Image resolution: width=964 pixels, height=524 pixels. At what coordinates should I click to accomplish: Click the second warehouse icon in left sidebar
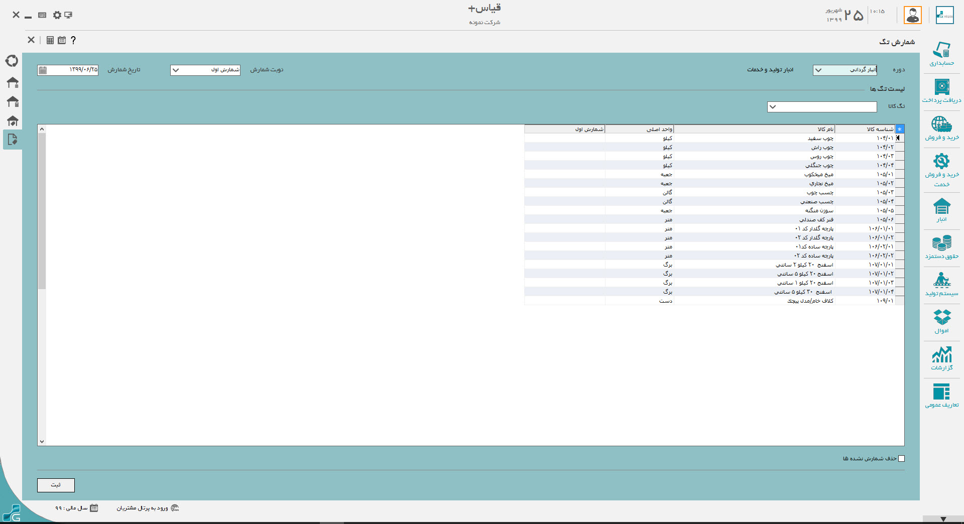[x=12, y=102]
